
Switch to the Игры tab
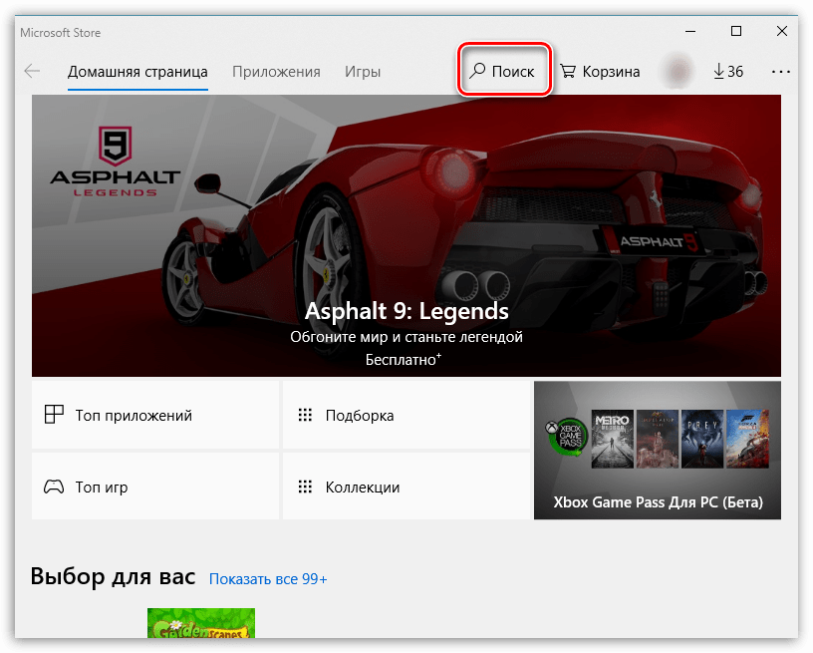(x=363, y=72)
